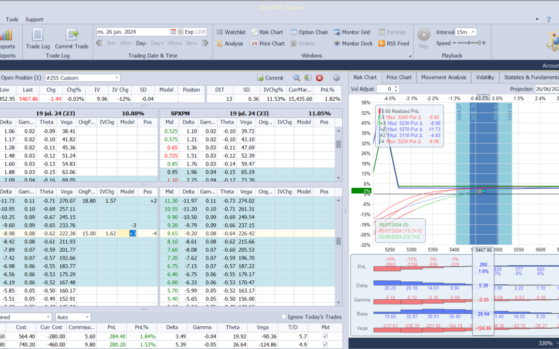Expand the Auto dropdown
Image resolution: width=559 pixels, height=349 pixels.
click(86, 317)
